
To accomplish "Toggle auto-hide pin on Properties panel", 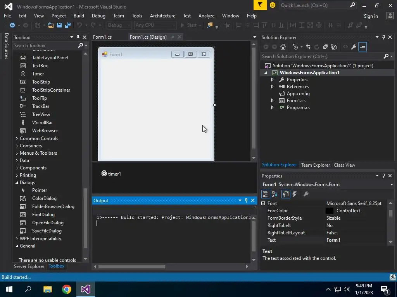I will click(383, 176).
